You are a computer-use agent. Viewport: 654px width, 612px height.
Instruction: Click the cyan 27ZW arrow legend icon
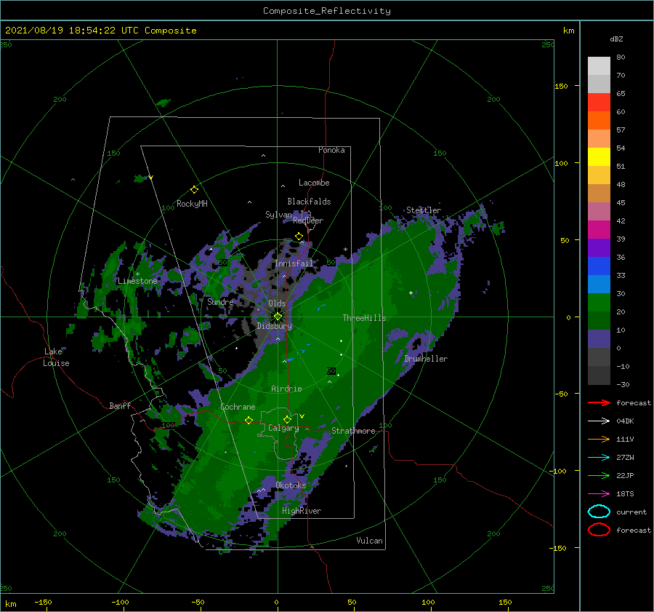click(599, 458)
